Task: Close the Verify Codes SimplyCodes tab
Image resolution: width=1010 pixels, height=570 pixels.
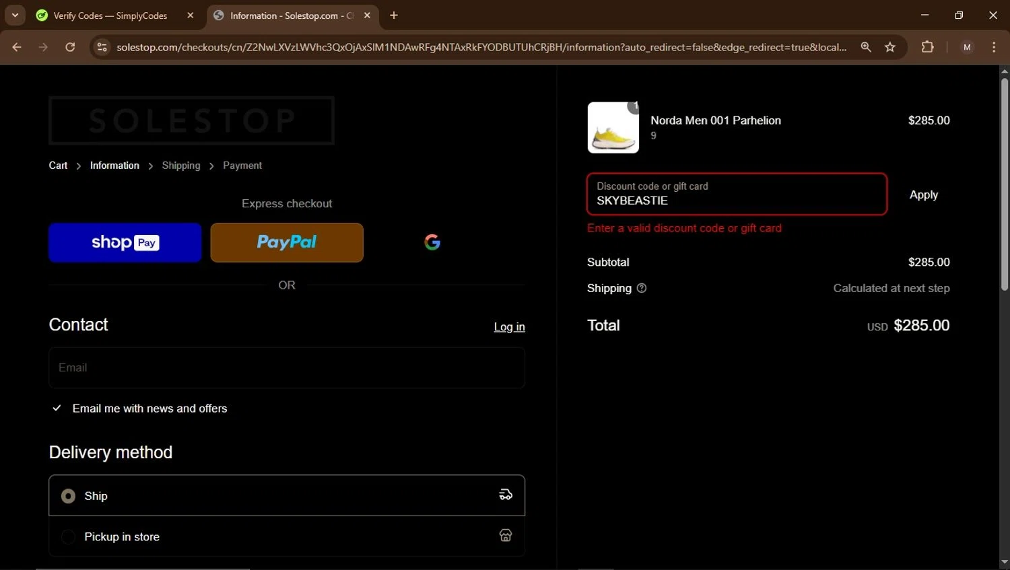Action: [x=191, y=15]
